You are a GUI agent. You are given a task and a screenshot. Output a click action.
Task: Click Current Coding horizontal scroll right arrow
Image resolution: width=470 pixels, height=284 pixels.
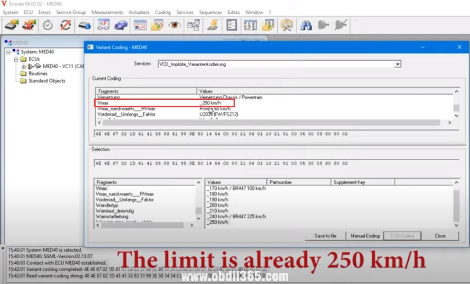coord(449,122)
